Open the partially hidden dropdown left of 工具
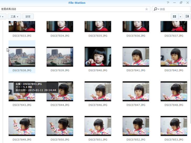Viewport: 191px width, 143px height. coord(2,16)
